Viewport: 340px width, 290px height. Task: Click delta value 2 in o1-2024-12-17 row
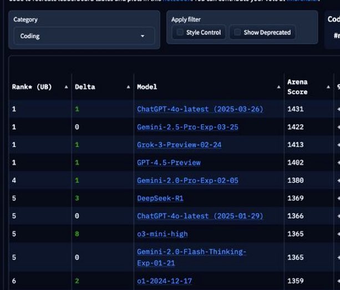click(77, 281)
